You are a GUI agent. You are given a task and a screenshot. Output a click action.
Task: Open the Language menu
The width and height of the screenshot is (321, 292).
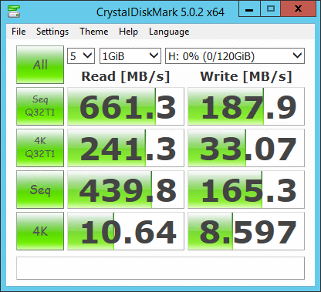[x=169, y=32]
